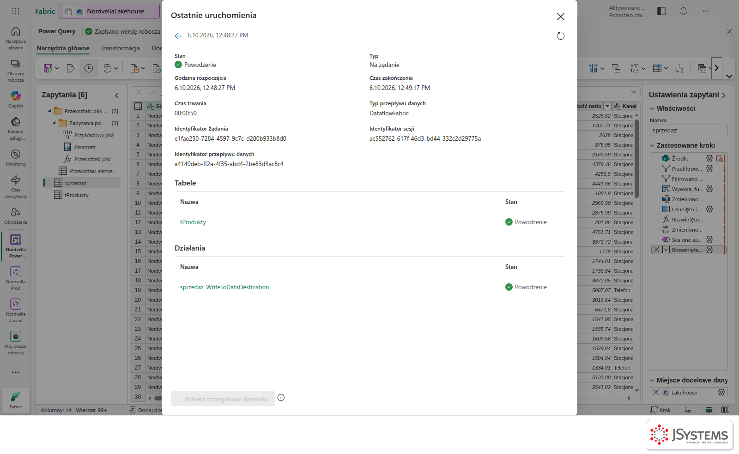Image resolution: width=739 pixels, height=454 pixels.
Task: Open the Nordvella Zarzad workspace
Action: point(16,311)
